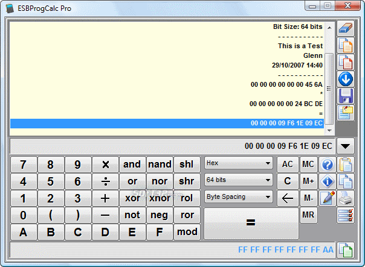Click the plus + button

pos(105,198)
